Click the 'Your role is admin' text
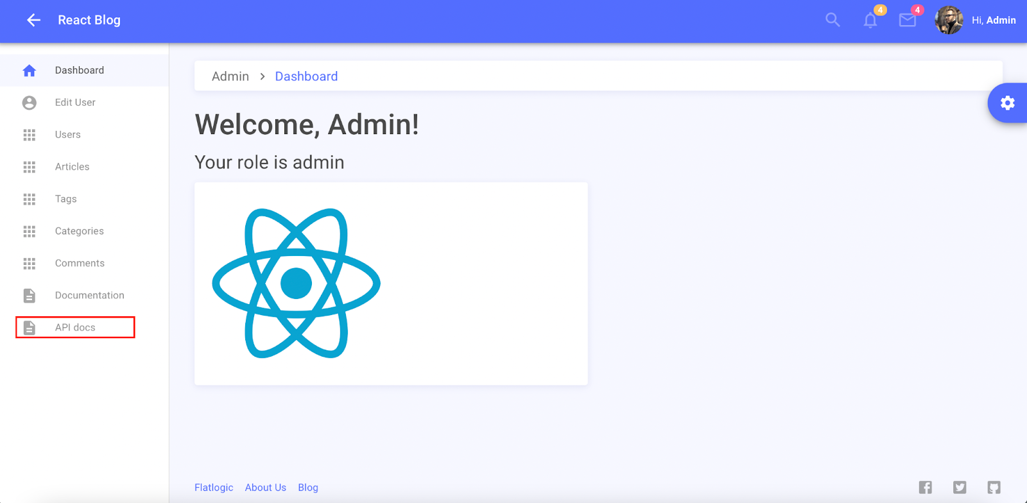The image size is (1027, 503). pyautogui.click(x=270, y=162)
